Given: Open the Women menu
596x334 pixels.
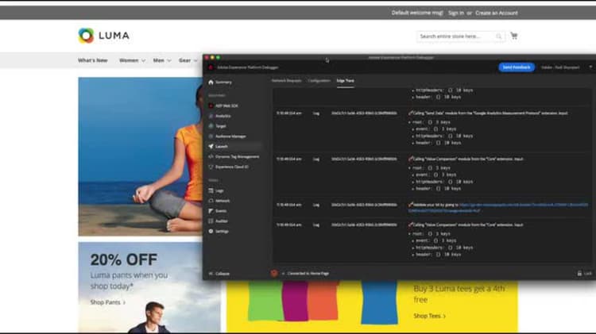Looking at the screenshot, I should (132, 60).
